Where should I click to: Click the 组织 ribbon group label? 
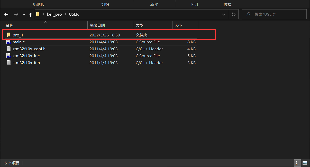(x=105, y=5)
